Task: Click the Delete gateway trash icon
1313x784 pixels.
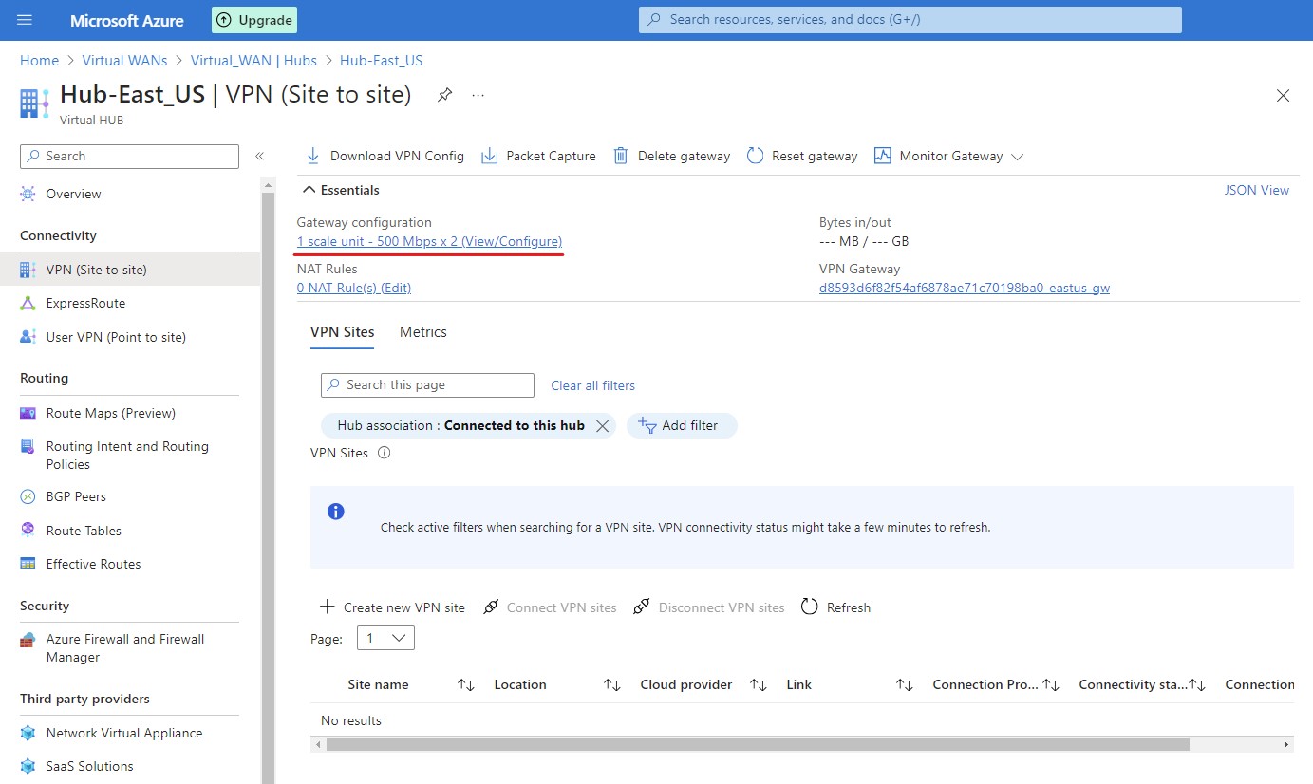Action: click(x=621, y=156)
